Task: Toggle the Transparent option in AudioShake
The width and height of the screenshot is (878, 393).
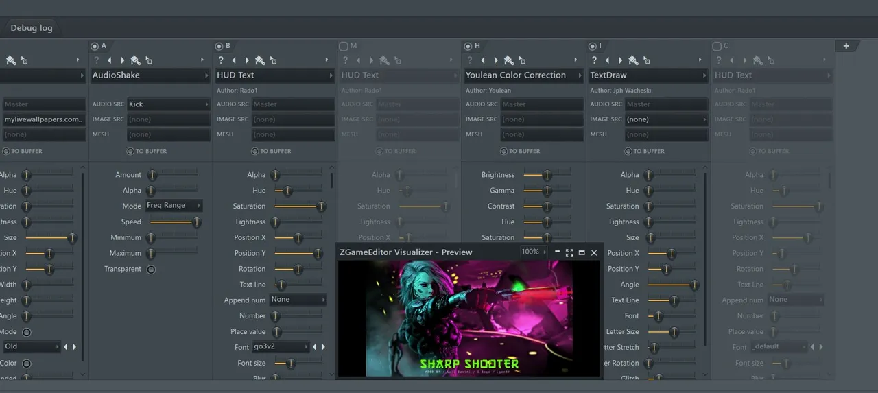Action: pos(151,270)
